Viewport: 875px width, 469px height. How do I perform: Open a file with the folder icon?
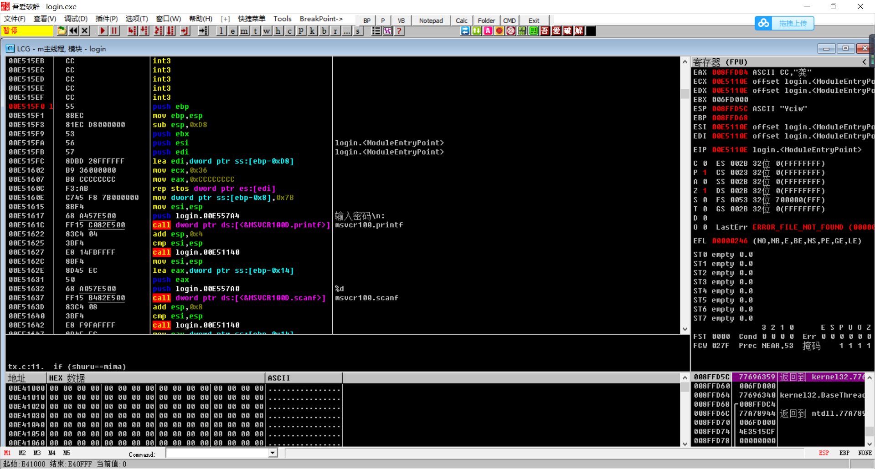62,31
